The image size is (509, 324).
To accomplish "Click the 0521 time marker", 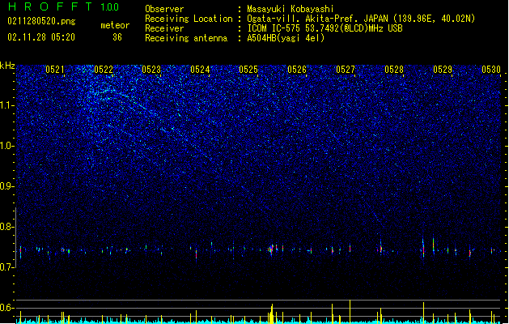I will (55, 70).
